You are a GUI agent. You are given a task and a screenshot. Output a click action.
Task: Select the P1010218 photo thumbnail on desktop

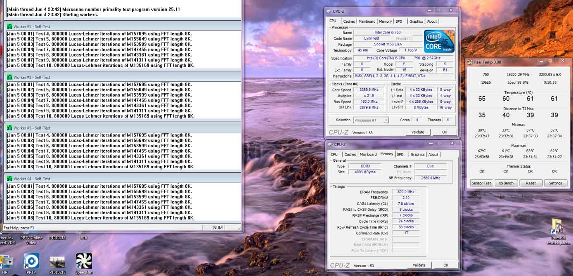(57, 262)
